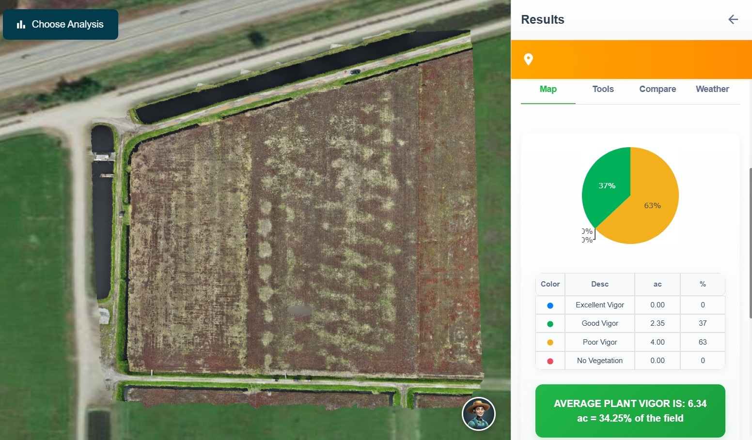This screenshot has height=440, width=752.
Task: Click the back arrow beside Results
Action: pos(733,19)
